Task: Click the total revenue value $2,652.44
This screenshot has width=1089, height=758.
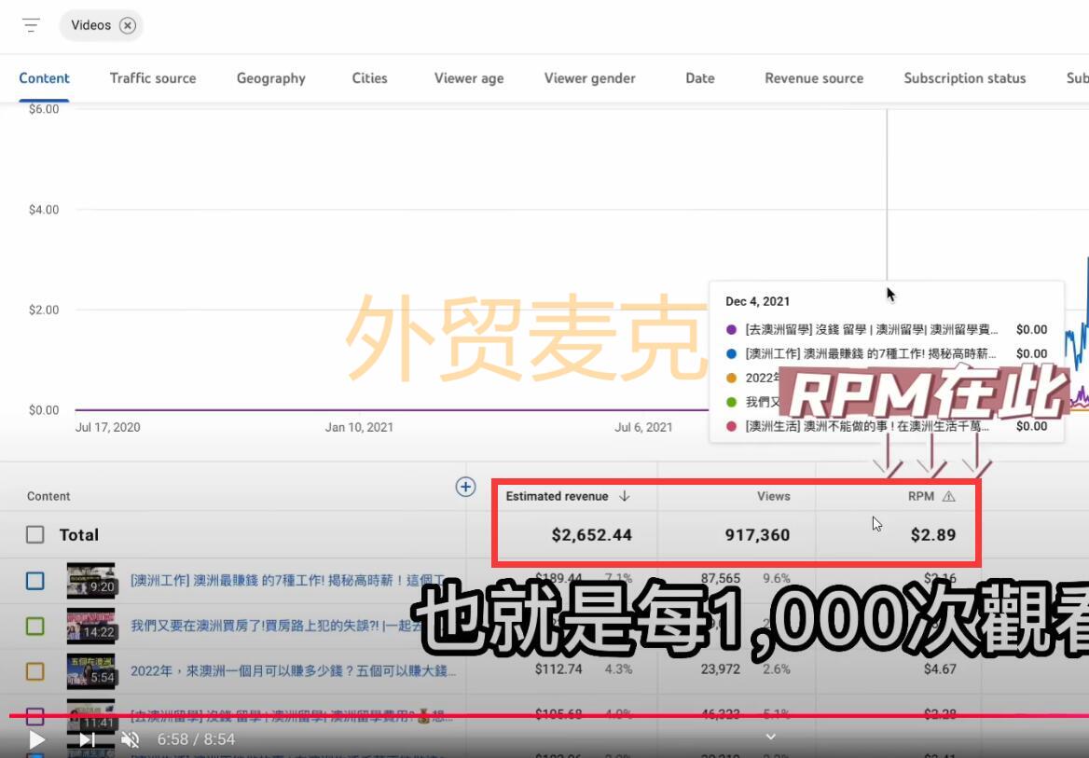Action: click(592, 535)
